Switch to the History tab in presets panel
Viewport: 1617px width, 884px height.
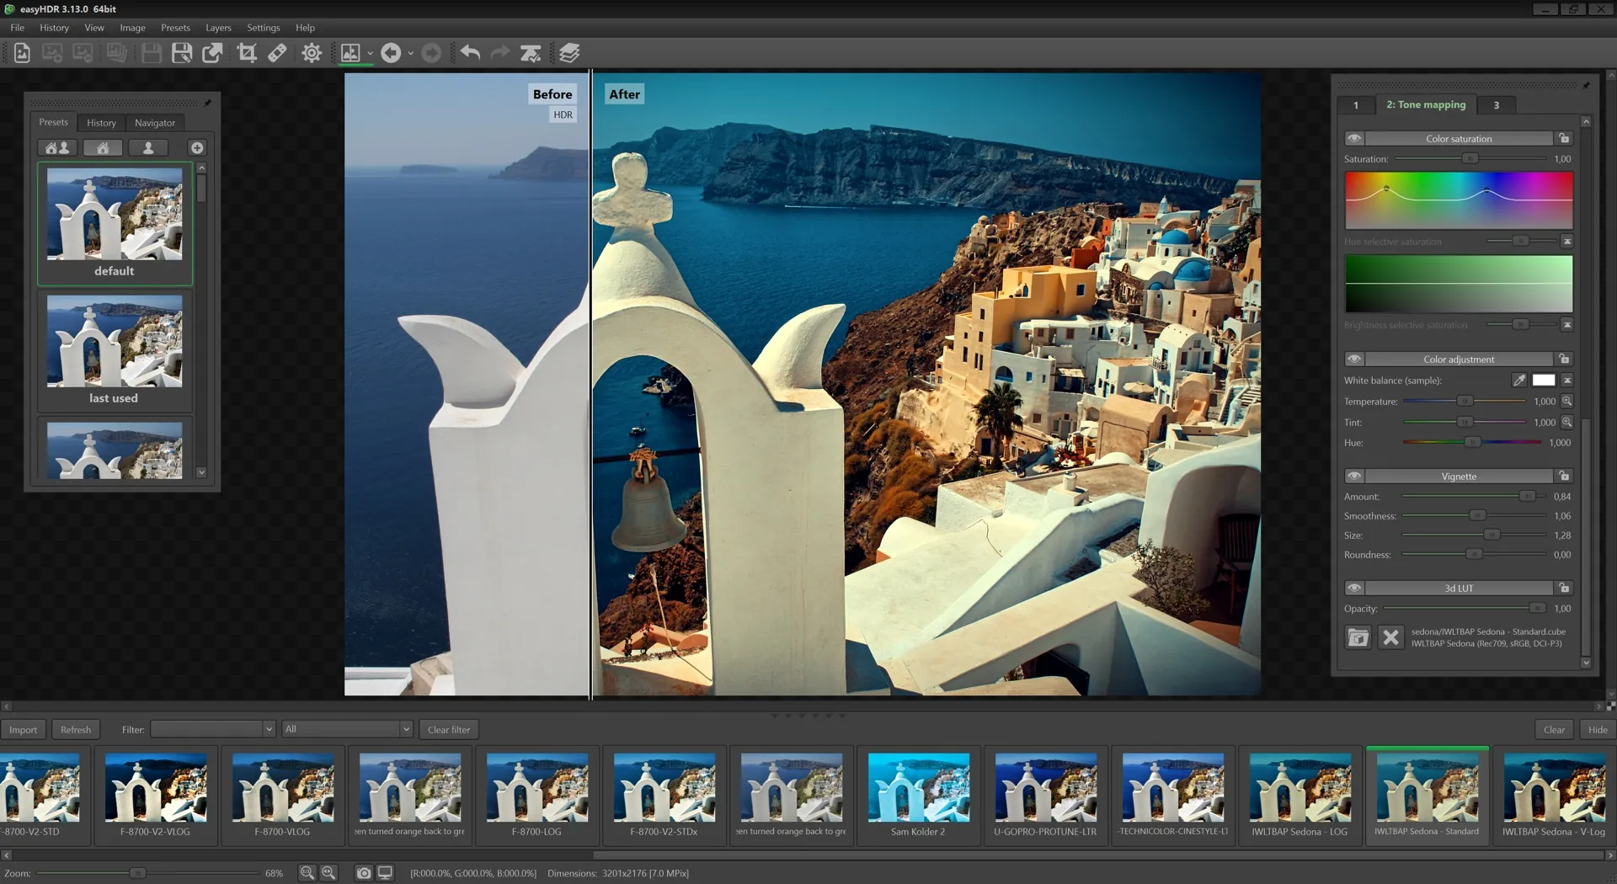[101, 122]
